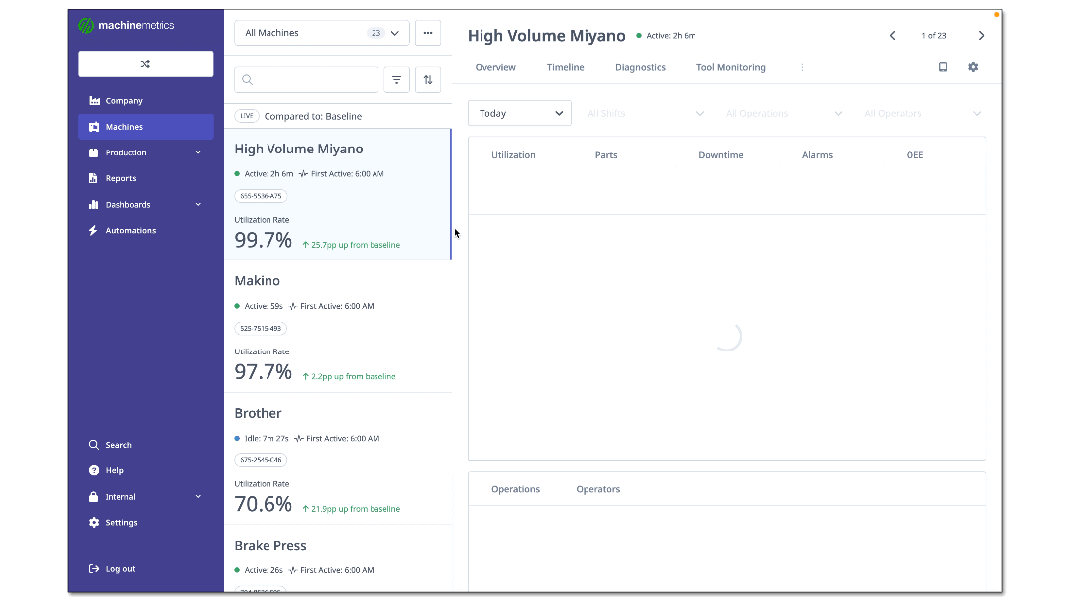1070x602 pixels.
Task: Switch to the Operators tab
Action: [597, 489]
